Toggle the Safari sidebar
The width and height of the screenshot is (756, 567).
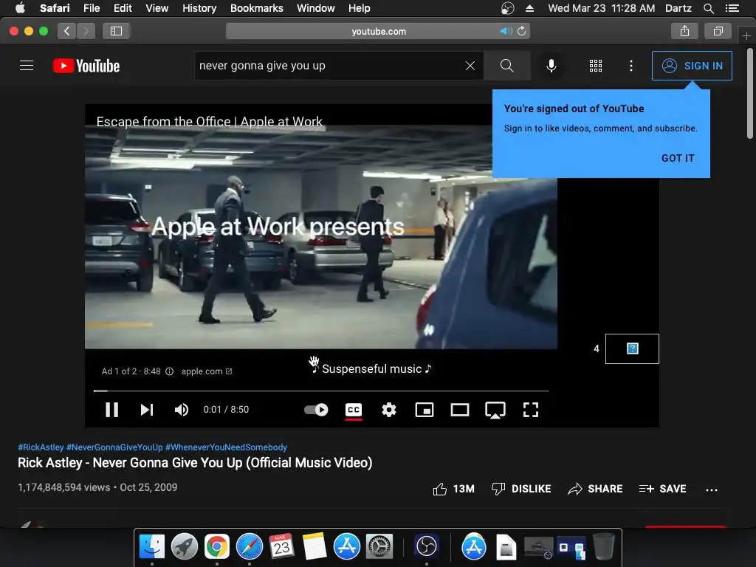click(116, 31)
